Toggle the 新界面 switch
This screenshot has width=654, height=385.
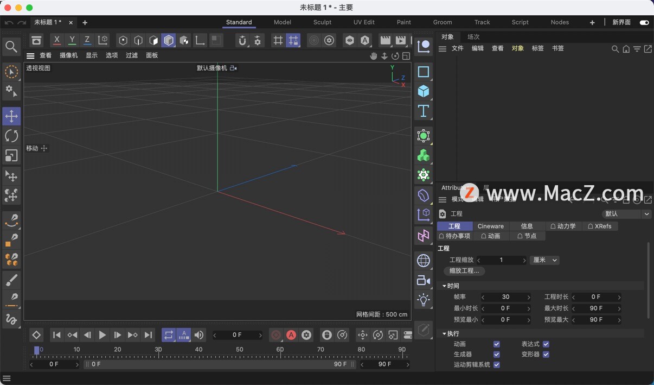pyautogui.click(x=644, y=22)
